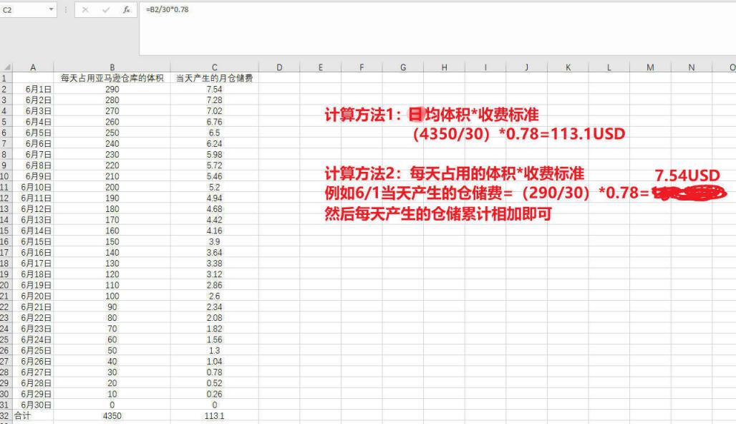Expand the Name Box dropdown arrow

click(x=52, y=10)
